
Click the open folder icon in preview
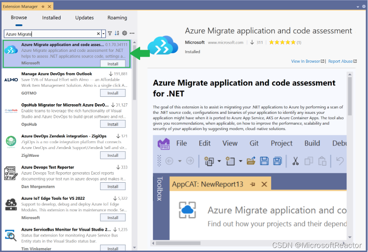[x=251, y=161]
